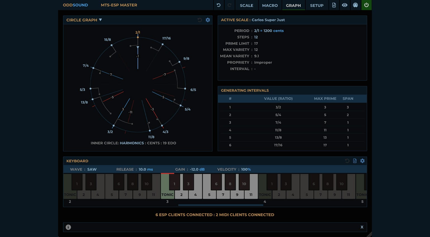Change the WAVE value SAW

[x=92, y=170]
